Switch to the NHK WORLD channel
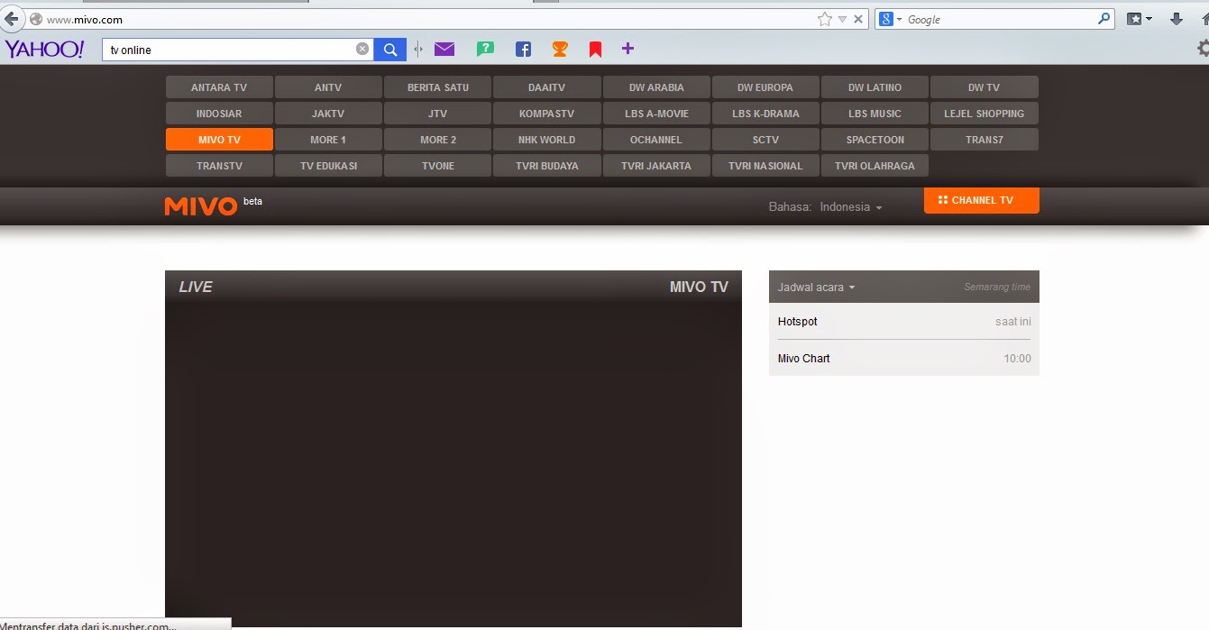 (x=547, y=140)
